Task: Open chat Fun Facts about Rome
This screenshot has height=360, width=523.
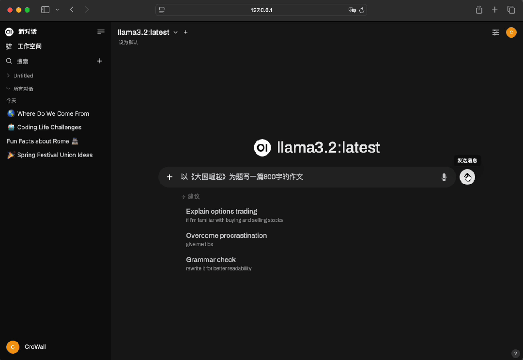Action: coord(43,141)
